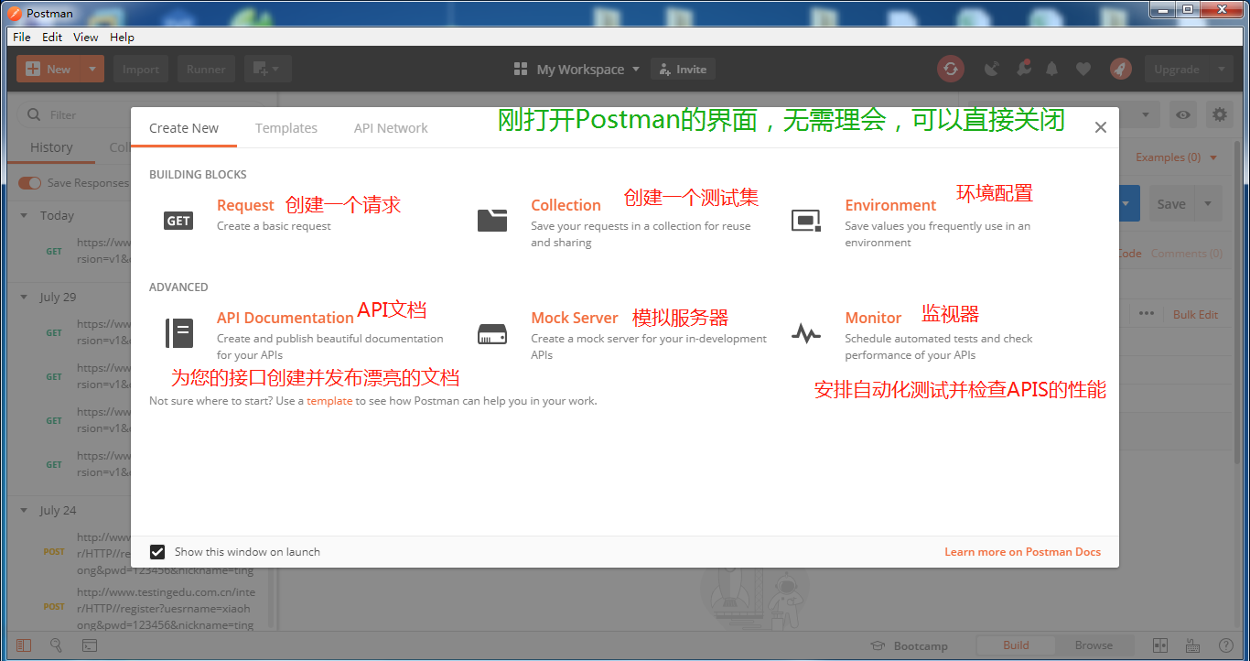Open the Save button dropdown arrow

coord(1208,204)
